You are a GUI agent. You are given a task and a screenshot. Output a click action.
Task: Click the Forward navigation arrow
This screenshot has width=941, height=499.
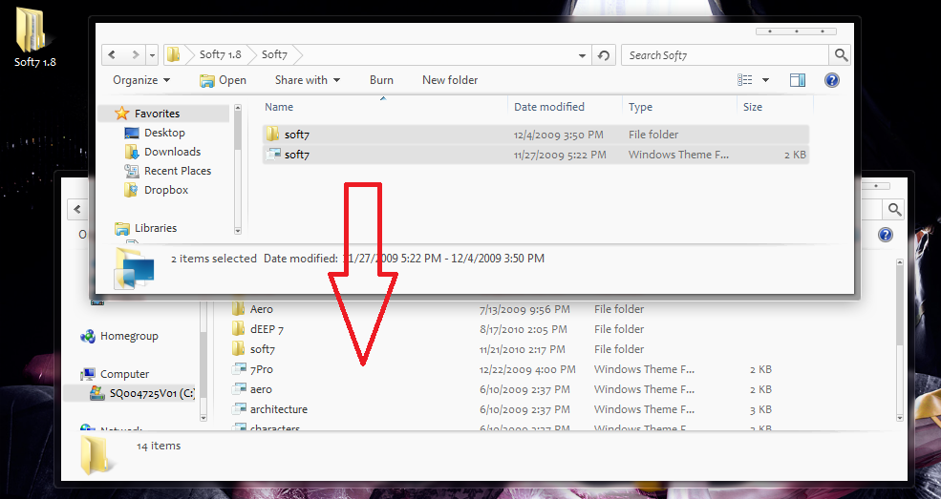point(136,55)
